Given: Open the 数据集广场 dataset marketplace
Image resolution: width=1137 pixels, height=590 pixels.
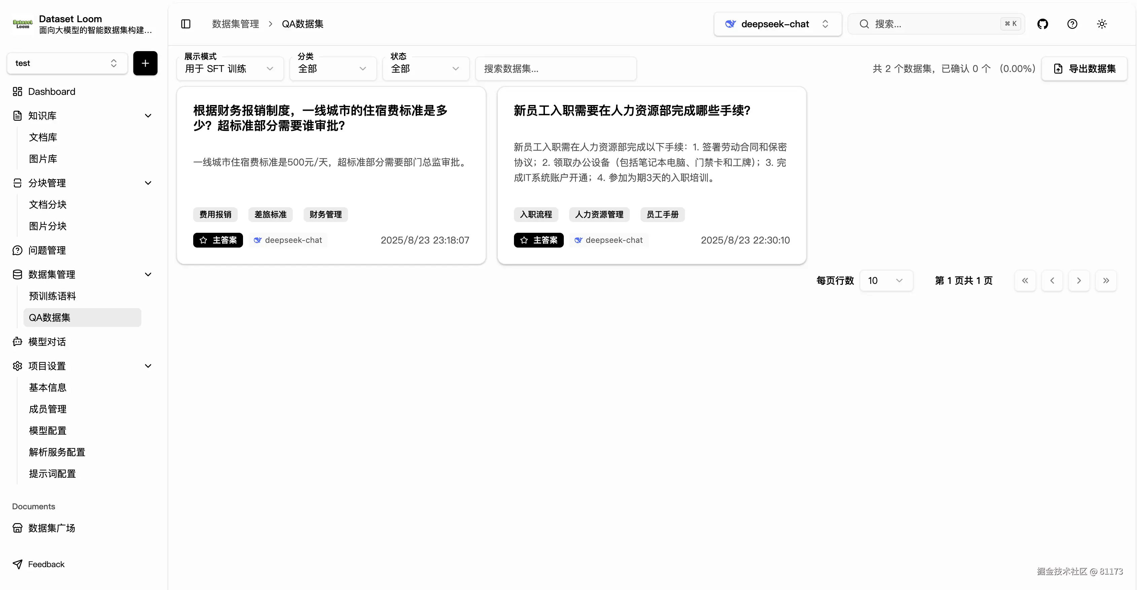Looking at the screenshot, I should tap(51, 527).
